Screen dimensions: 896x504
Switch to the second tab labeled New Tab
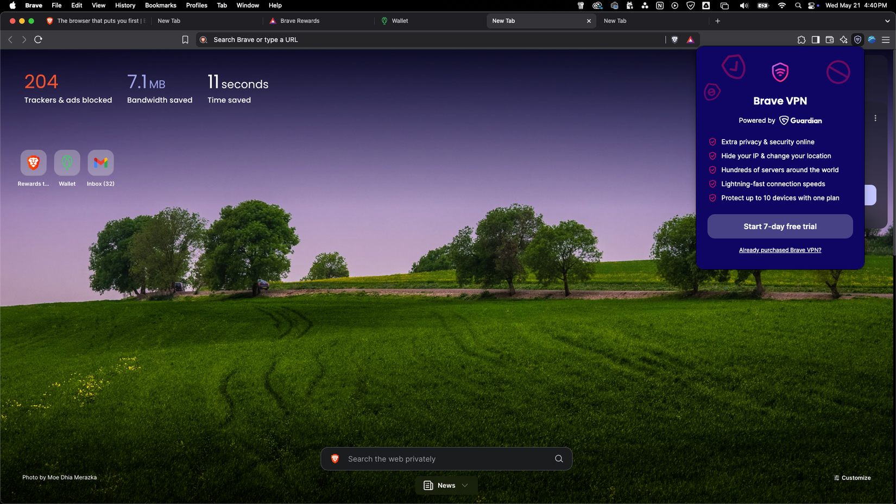[206, 21]
